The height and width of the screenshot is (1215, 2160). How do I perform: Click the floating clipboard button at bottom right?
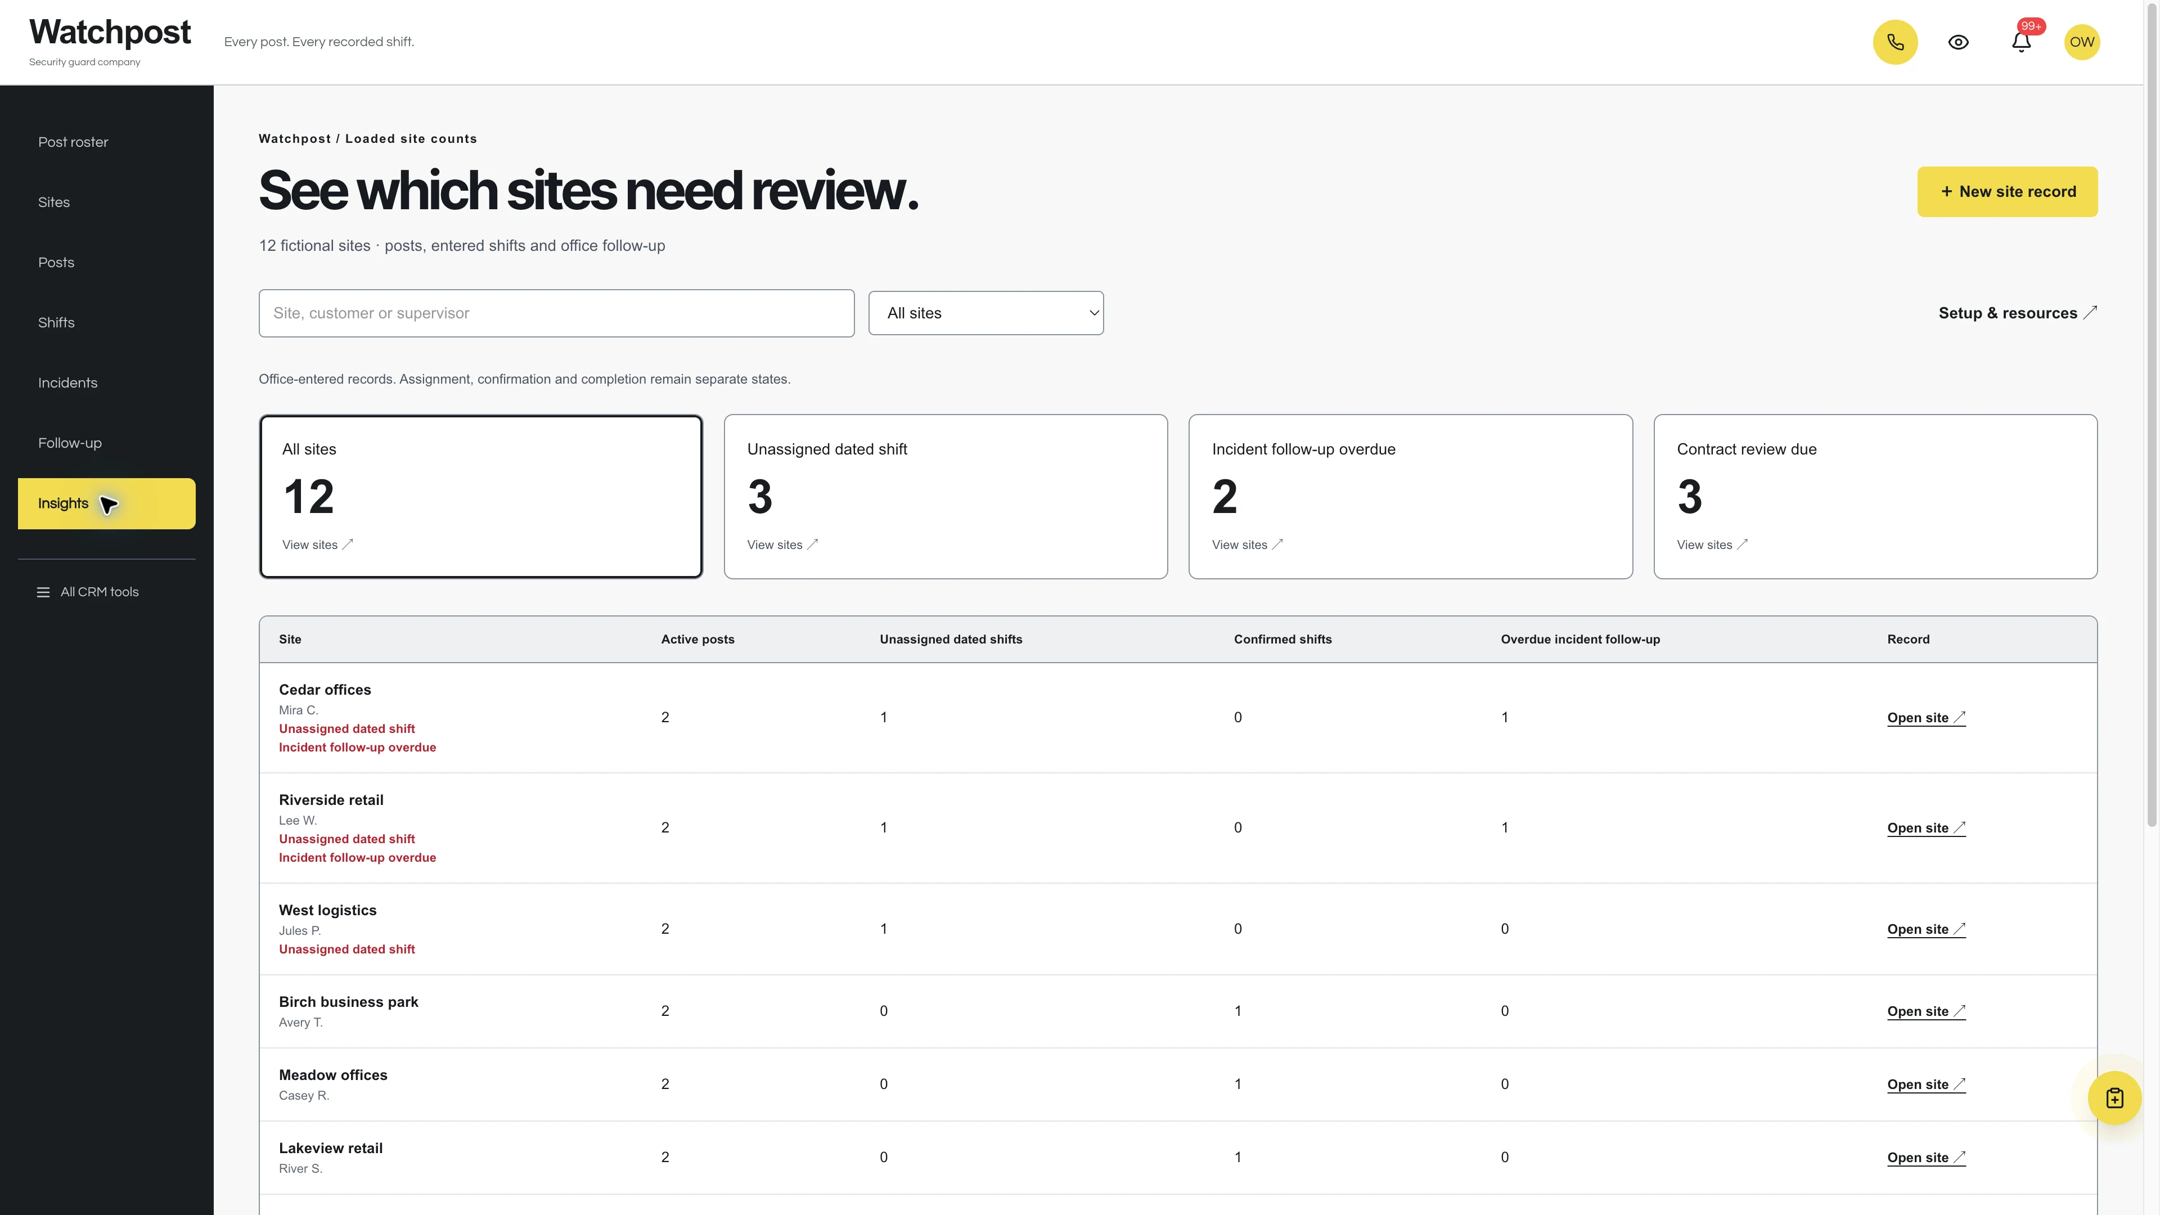pyautogui.click(x=2114, y=1097)
